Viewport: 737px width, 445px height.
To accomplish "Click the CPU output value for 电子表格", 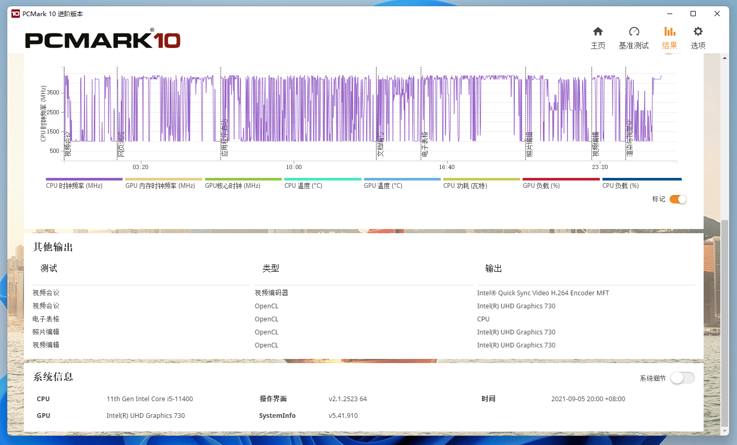I will (x=483, y=319).
